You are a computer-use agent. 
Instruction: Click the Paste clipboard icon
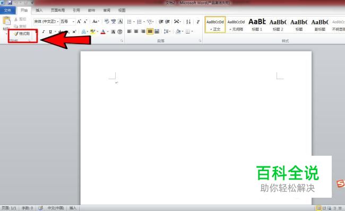coord(6,21)
